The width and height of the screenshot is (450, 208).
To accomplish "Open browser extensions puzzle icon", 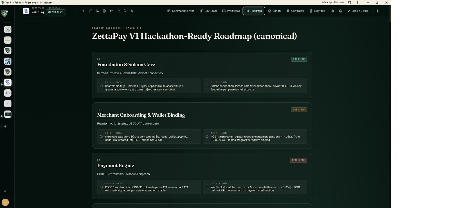I will (x=350, y=3).
